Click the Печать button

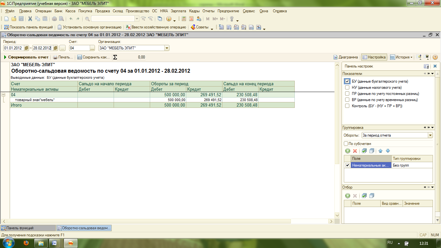63,57
